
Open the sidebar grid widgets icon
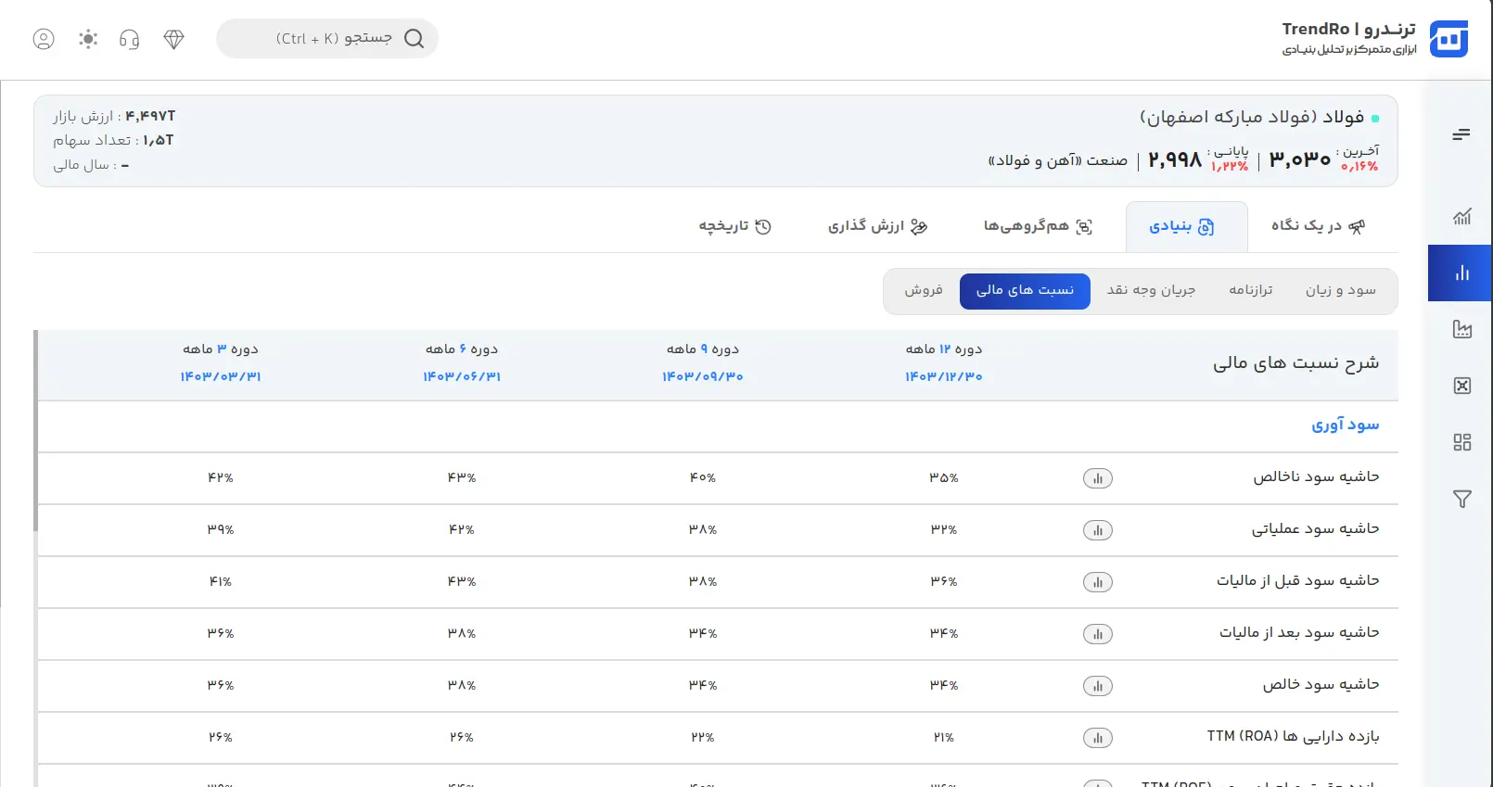point(1461,442)
